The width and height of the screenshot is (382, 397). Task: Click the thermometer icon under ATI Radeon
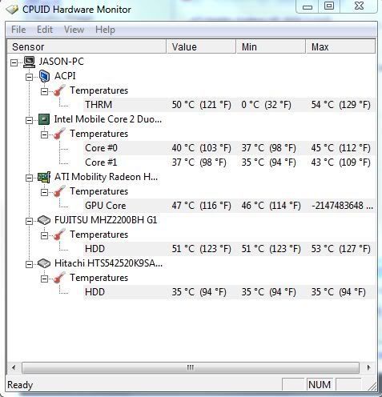pyautogui.click(x=59, y=191)
